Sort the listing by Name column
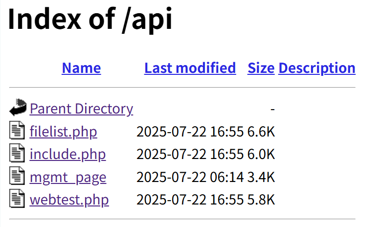This screenshot has width=382, height=227. 81,68
